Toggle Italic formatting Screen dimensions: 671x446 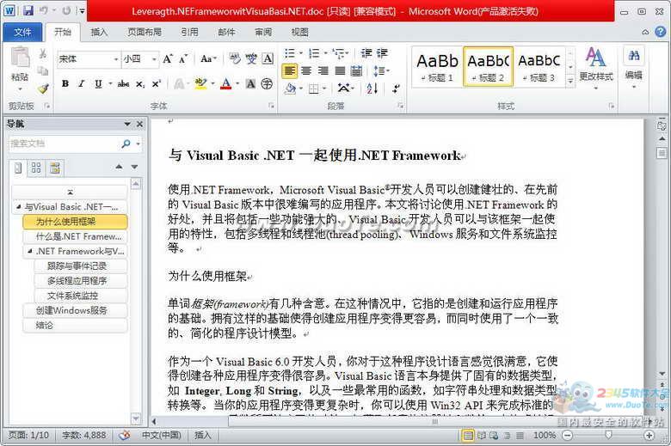[82, 84]
